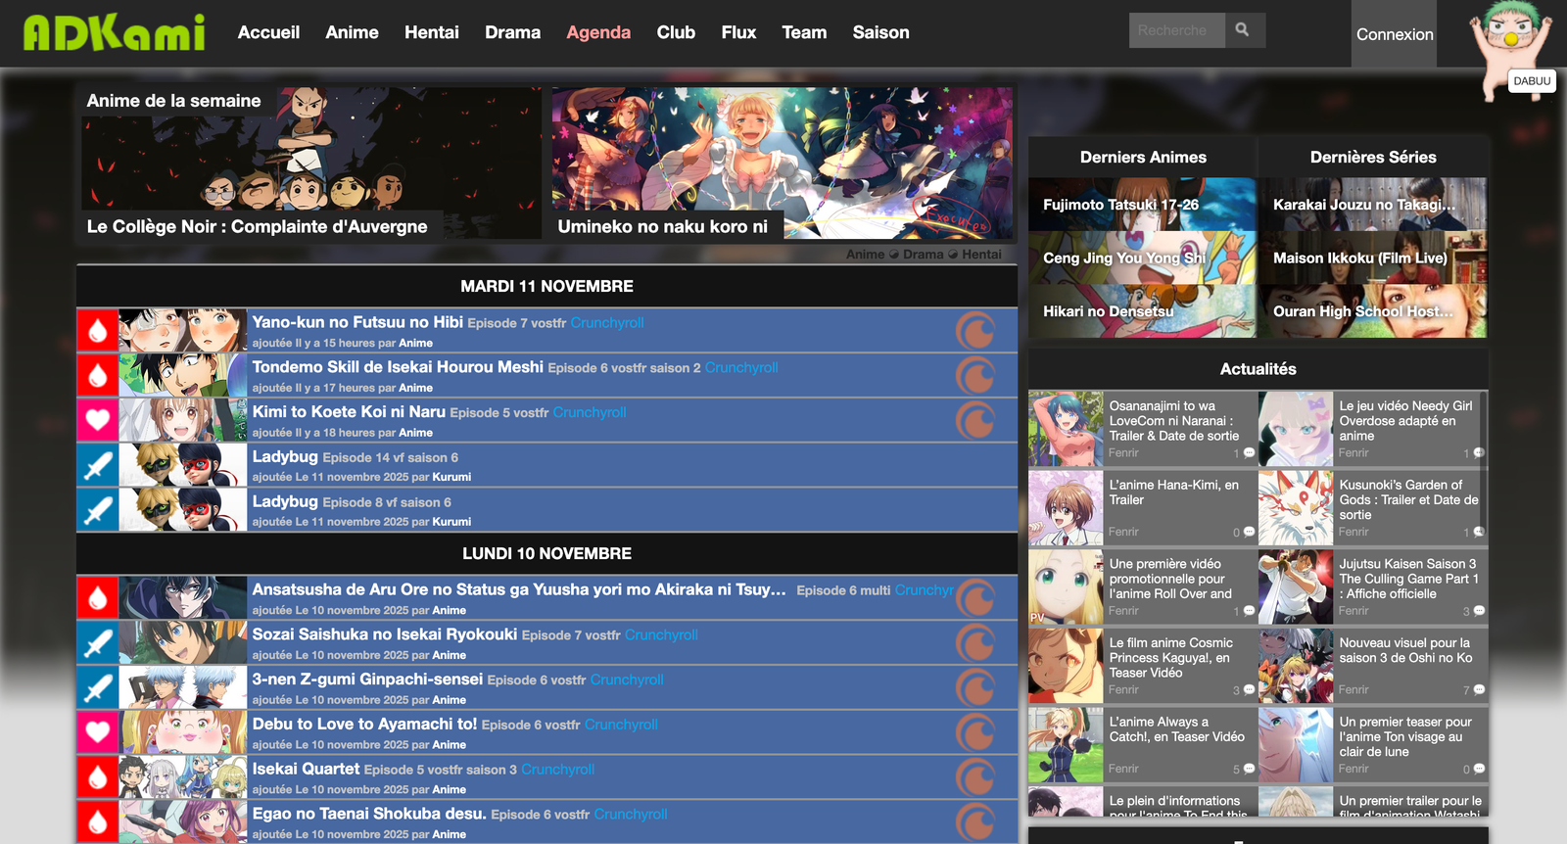The width and height of the screenshot is (1567, 844).
Task: Click the ADKami logo
Action: [115, 33]
